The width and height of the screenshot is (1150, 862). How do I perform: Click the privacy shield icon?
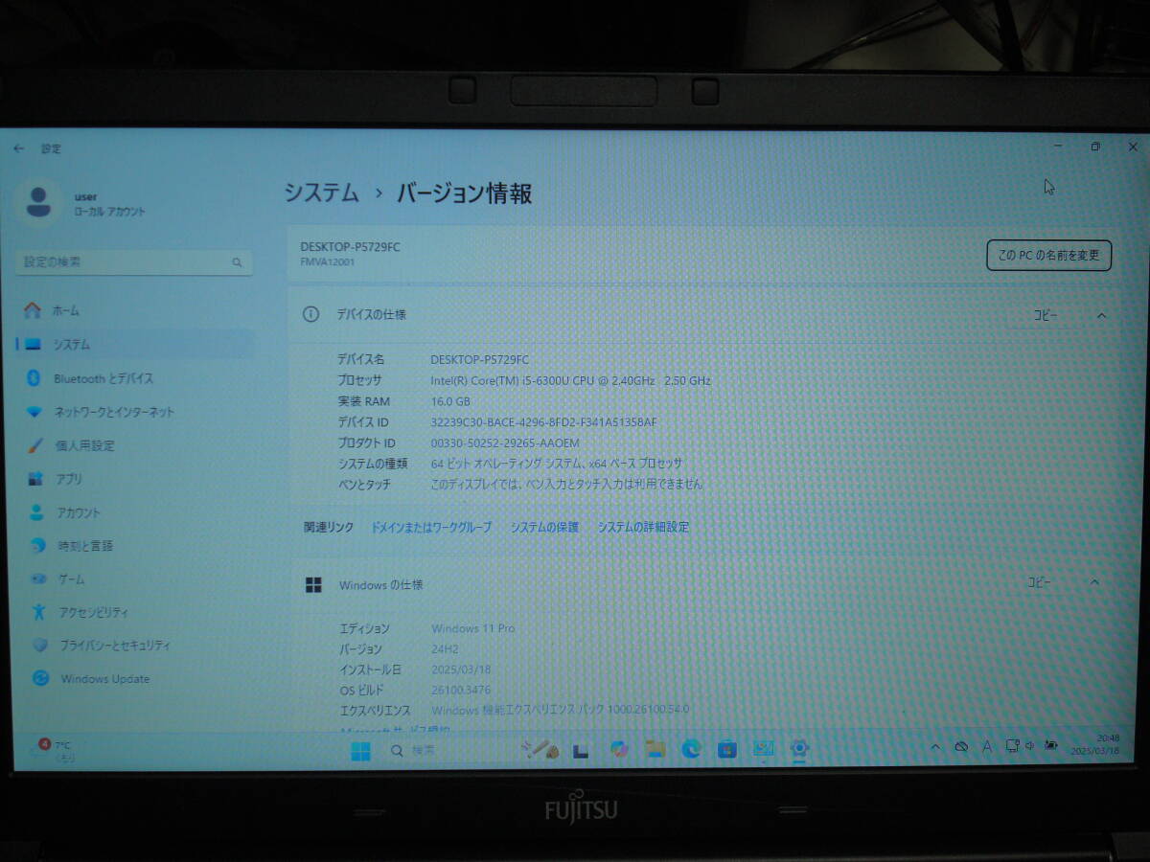pyautogui.click(x=39, y=645)
